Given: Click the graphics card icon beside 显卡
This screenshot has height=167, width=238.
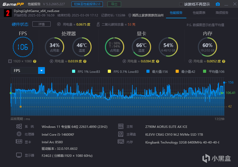Looking at the screenshot, I should click(19, 142).
